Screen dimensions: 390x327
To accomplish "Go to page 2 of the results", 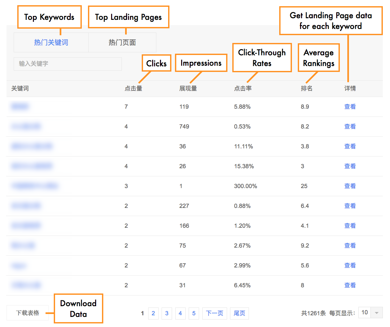I will (153, 313).
